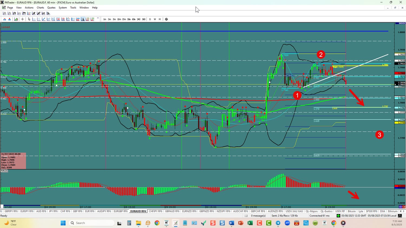Open the Quotes menu
Image resolution: width=406 pixels, height=228 pixels.
click(51, 8)
